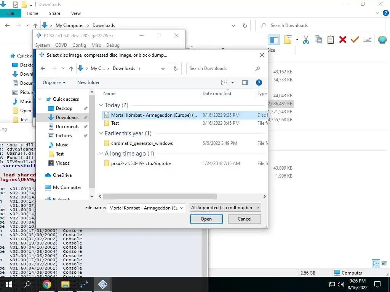Sort by the Date modified column
The height and width of the screenshot is (292, 390).
[227, 94]
